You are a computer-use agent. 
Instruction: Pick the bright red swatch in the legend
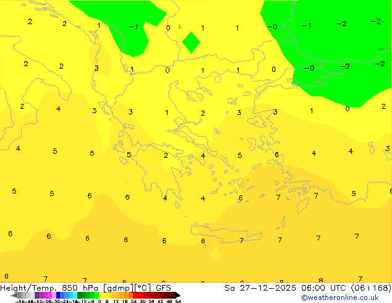click(135, 295)
